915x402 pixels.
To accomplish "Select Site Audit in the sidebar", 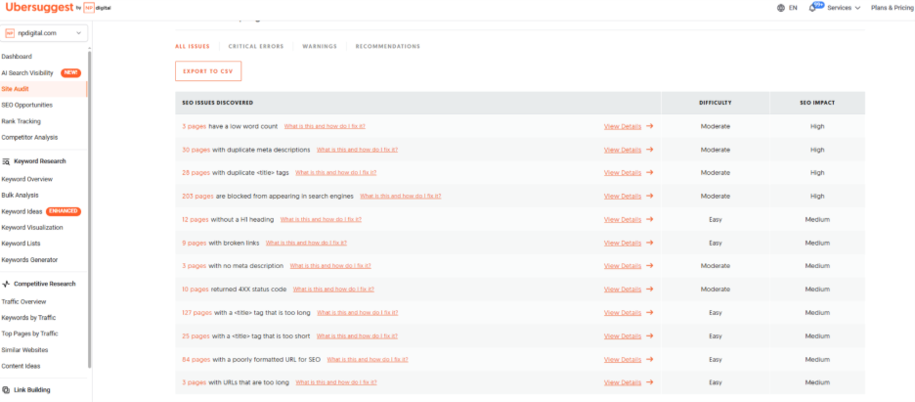I will (x=16, y=89).
